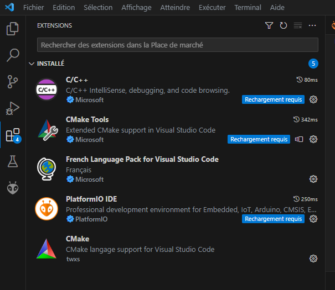The image size is (335, 290).
Task: Select French Language Pack for Visual Studio Code
Action: pyautogui.click(x=142, y=160)
